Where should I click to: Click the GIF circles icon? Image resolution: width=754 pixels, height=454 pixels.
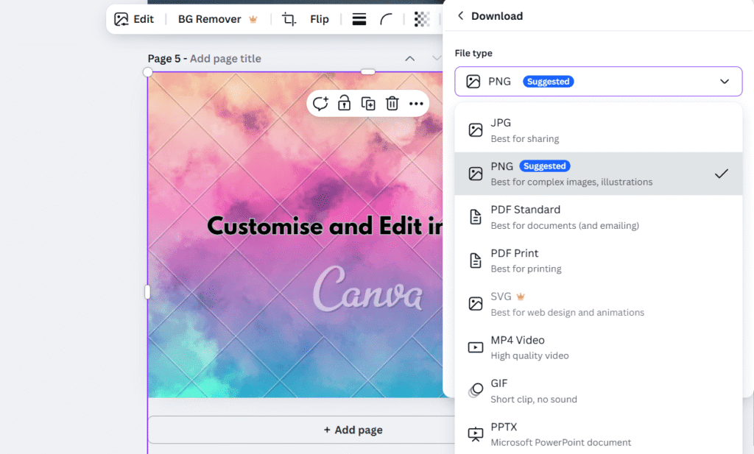476,390
